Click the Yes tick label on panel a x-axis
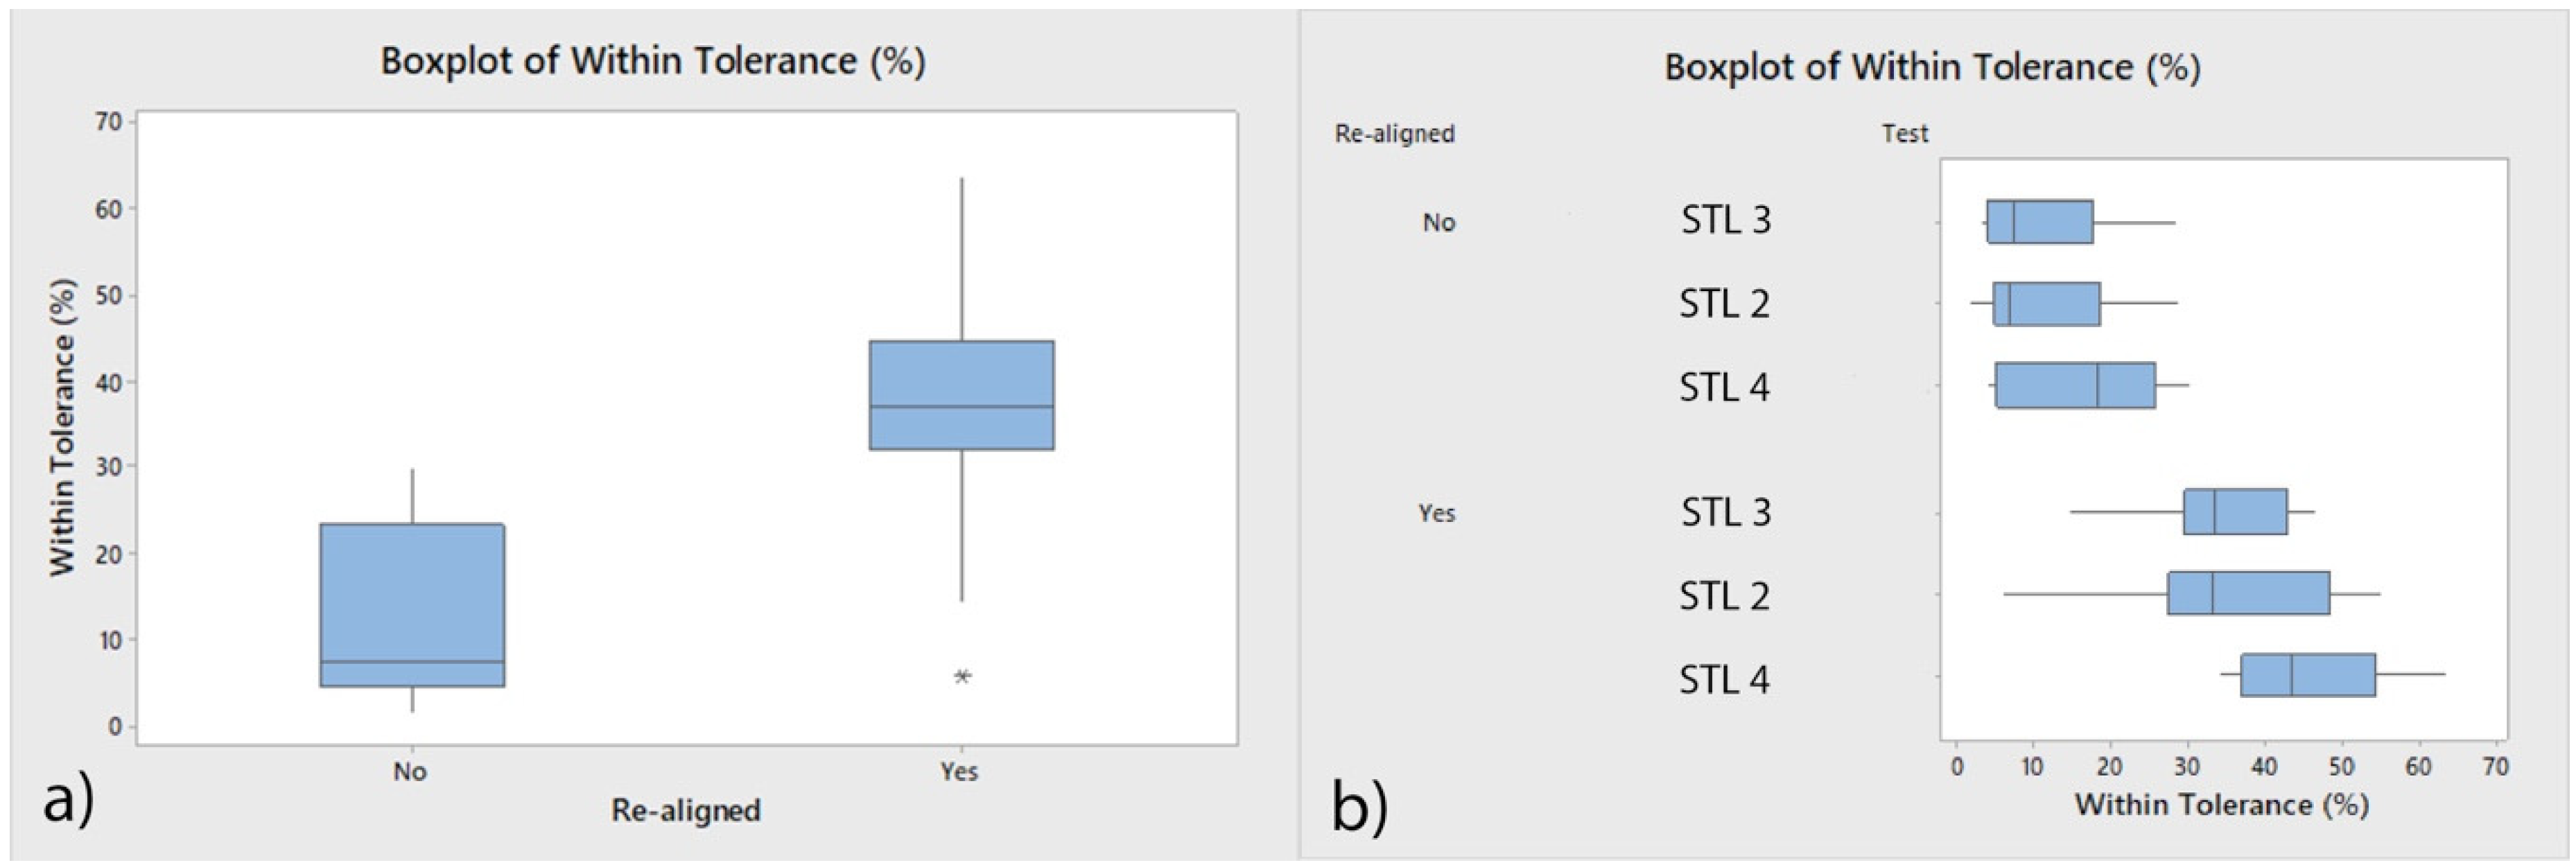The image size is (2576, 865). pos(959,771)
